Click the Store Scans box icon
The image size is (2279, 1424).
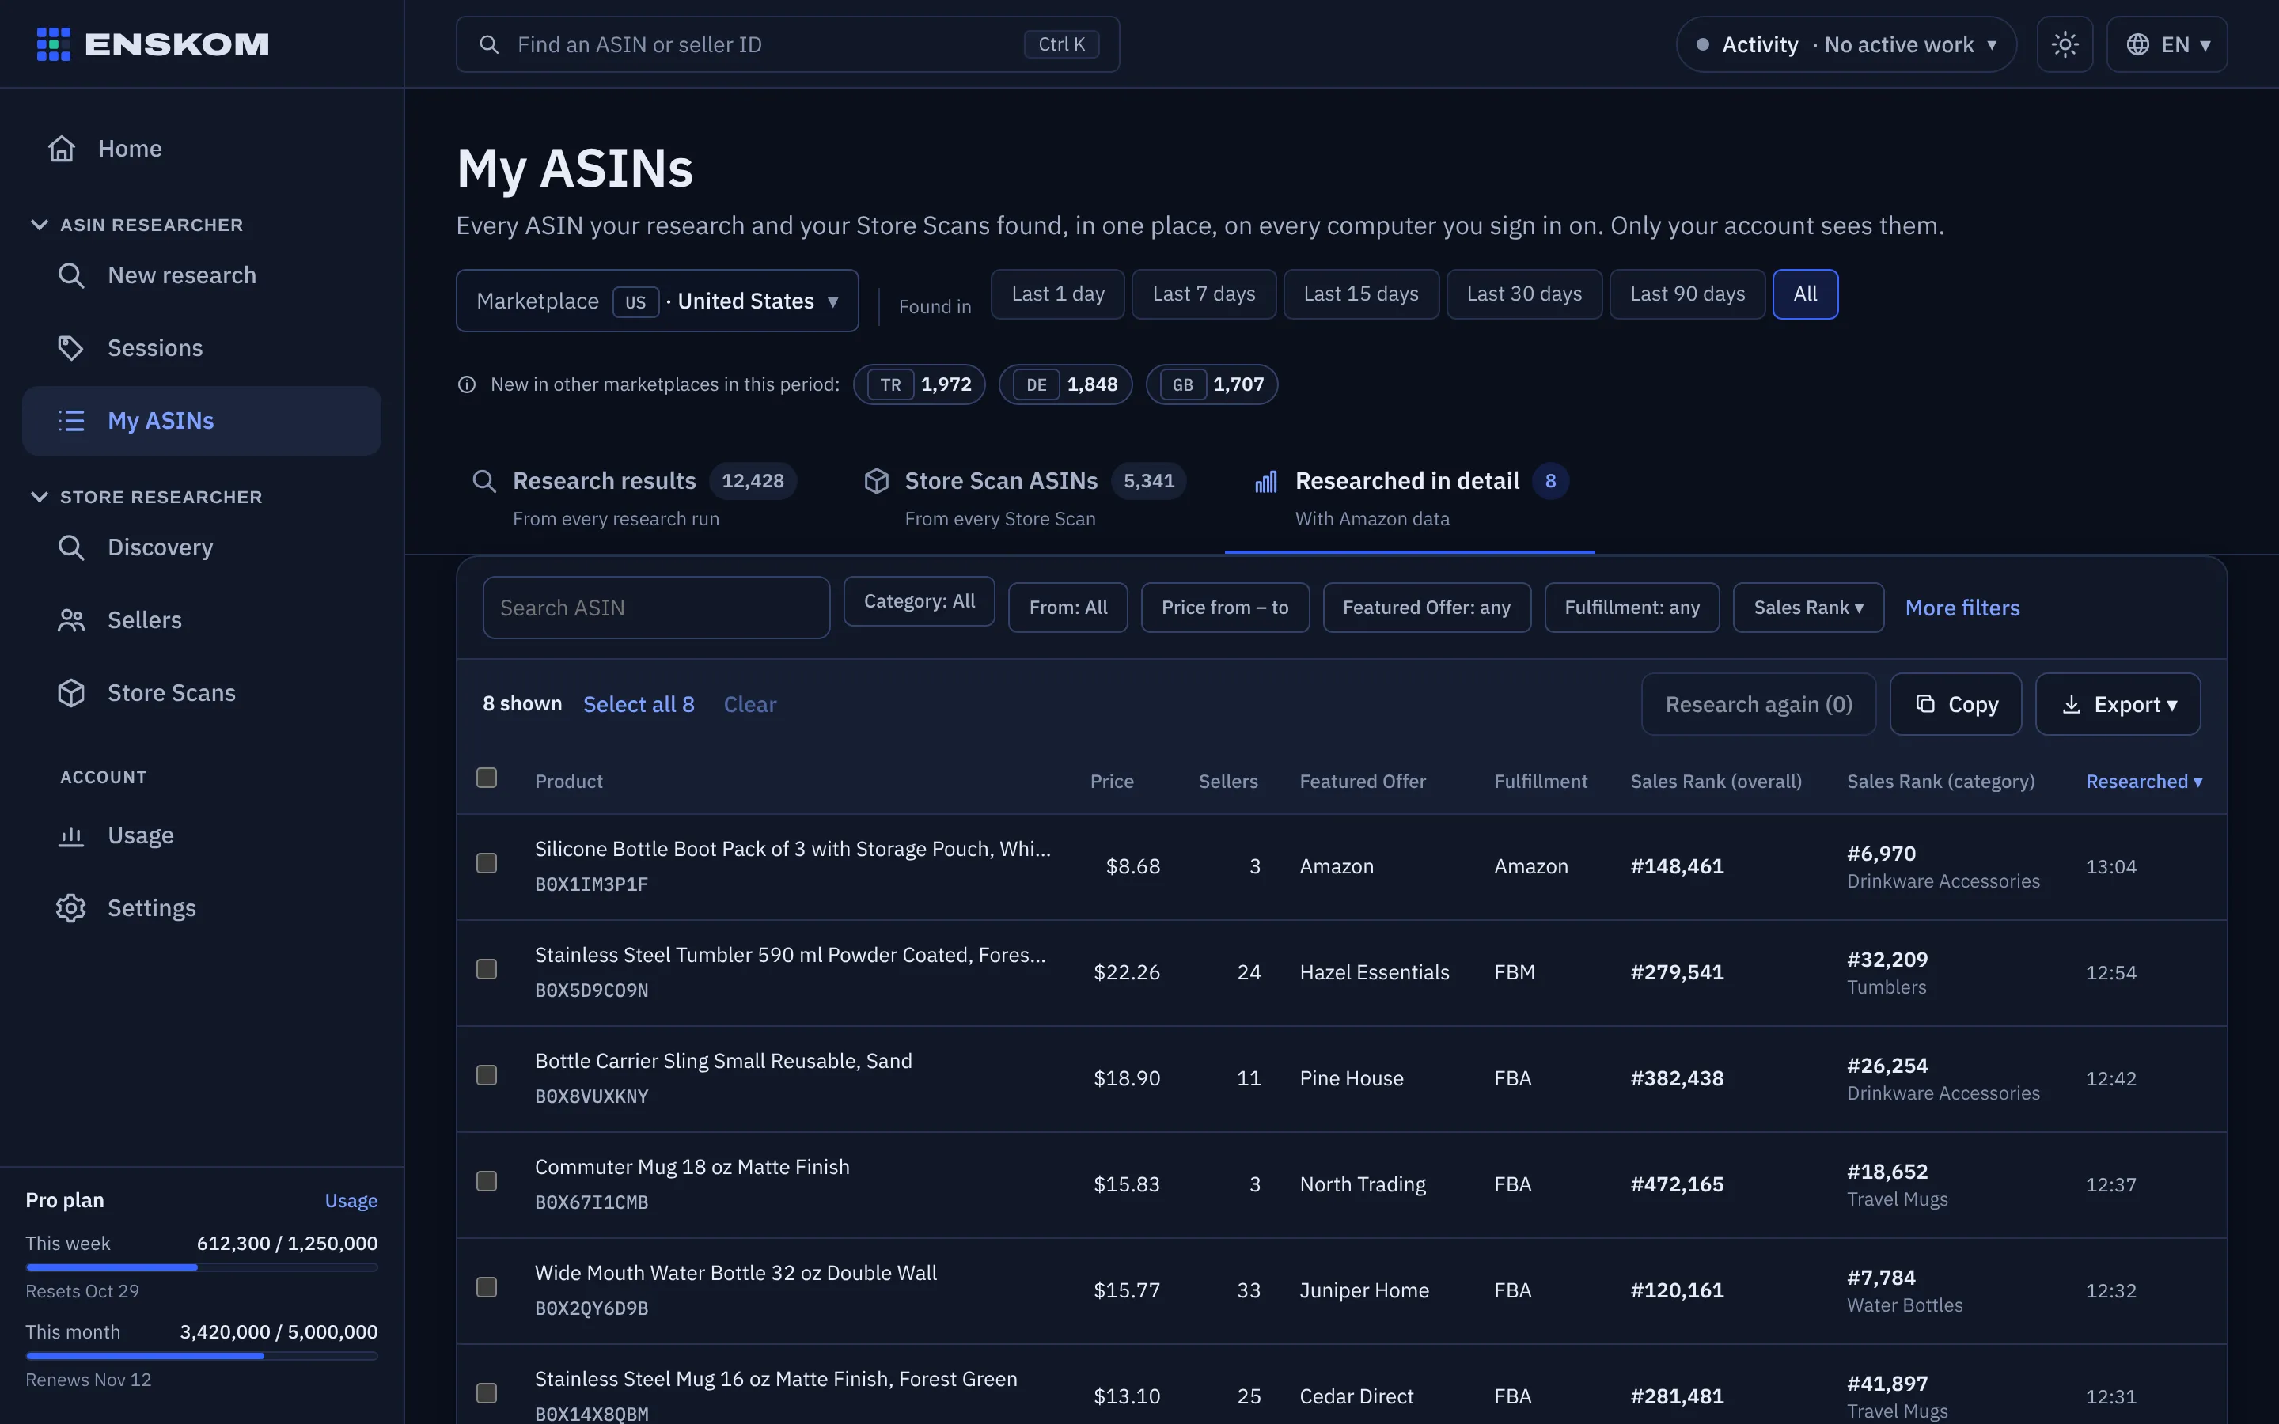[71, 693]
